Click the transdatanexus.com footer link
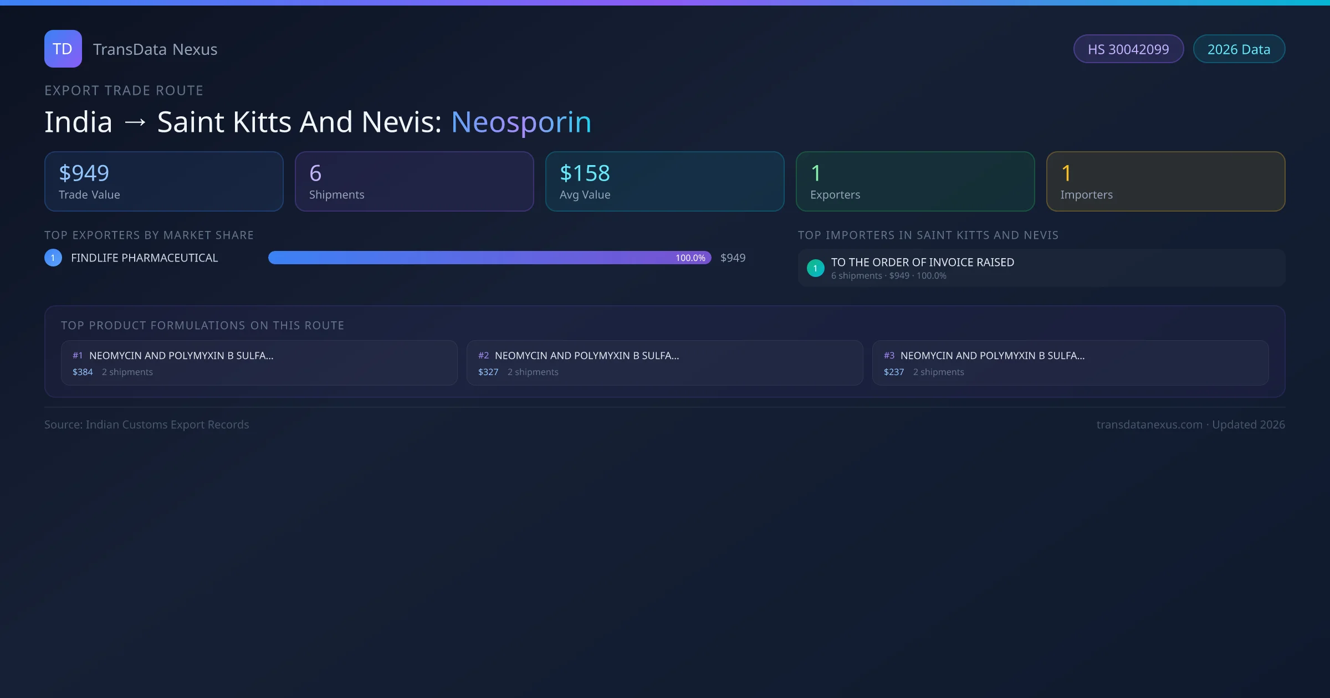1330x698 pixels. tap(1149, 424)
